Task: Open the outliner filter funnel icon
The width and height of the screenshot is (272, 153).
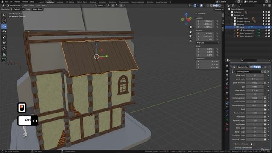Action: pyautogui.click(x=264, y=6)
